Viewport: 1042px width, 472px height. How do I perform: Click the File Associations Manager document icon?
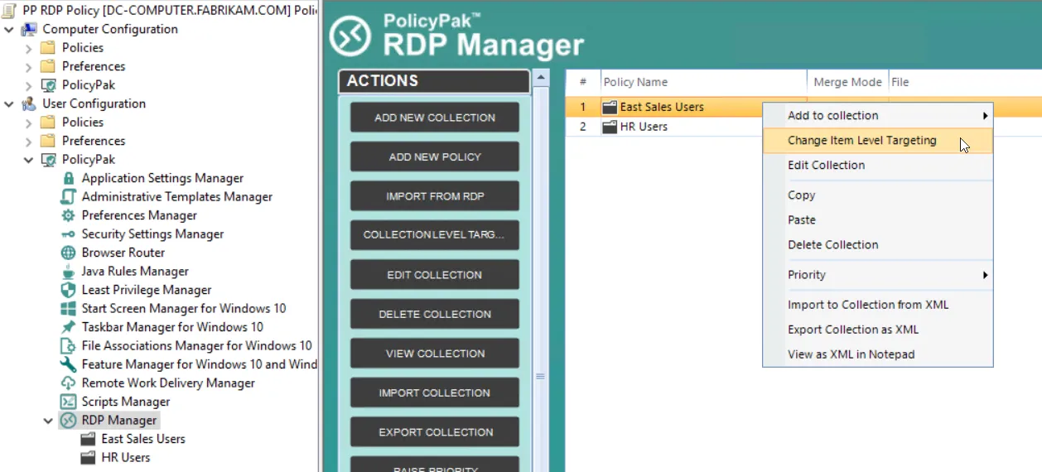pos(68,346)
